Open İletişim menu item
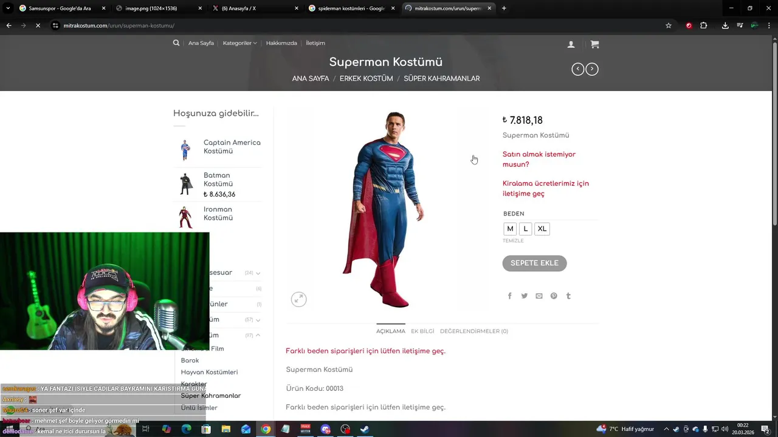Viewport: 778px width, 437px height. pyautogui.click(x=315, y=43)
